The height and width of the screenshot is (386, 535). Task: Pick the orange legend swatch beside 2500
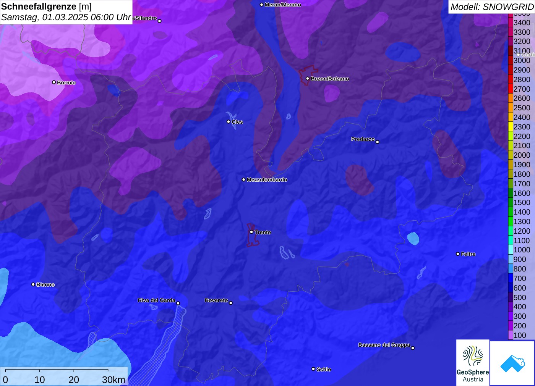[x=510, y=108]
